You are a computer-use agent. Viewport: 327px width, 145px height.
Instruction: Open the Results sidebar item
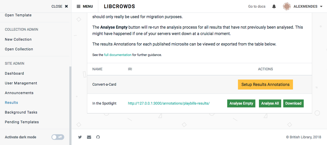coord(12,103)
